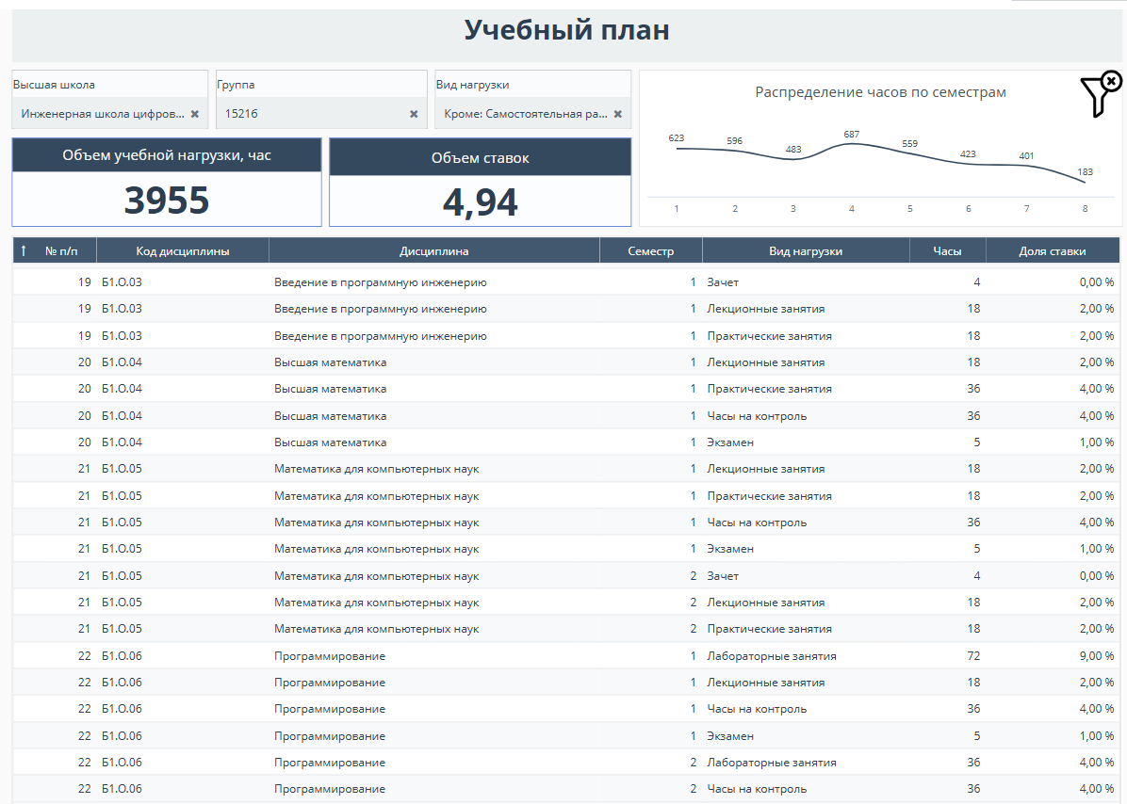Sort table by Доля ставки column
This screenshot has height=804, width=1127.
point(1052,251)
